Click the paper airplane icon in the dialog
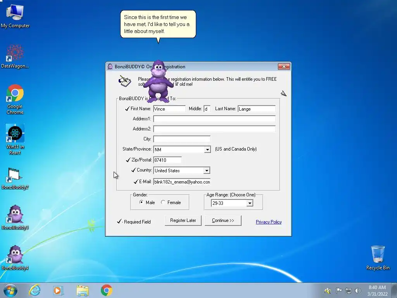Viewport: 397px width, 298px height. (x=283, y=94)
